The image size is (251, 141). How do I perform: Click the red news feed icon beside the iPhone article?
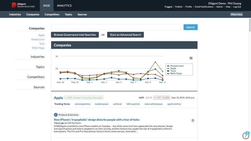pos(192,120)
